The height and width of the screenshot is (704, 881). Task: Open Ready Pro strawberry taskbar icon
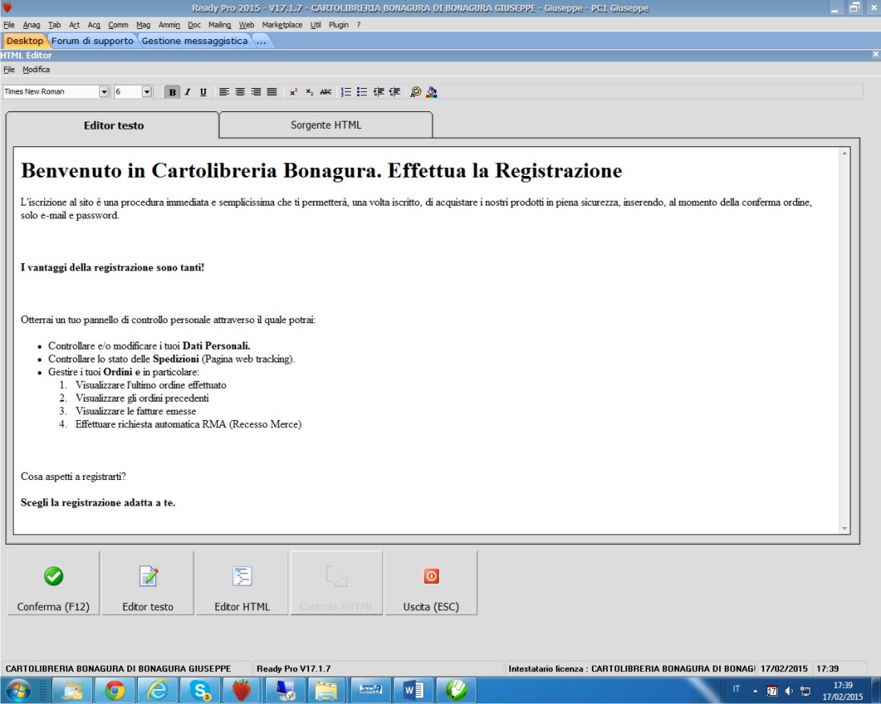242,690
